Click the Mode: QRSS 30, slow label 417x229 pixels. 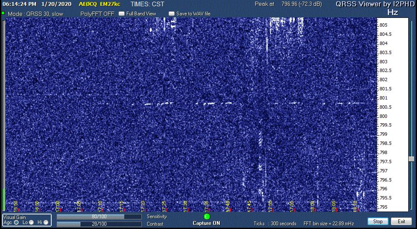35,14
